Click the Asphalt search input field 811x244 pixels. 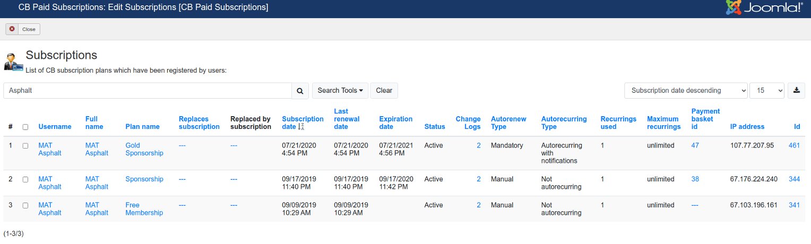coord(148,91)
